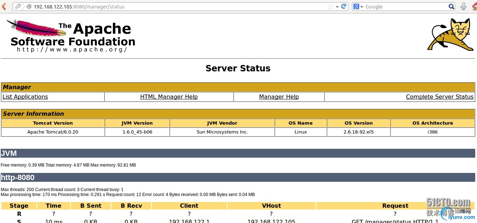The image size is (477, 223).
Task: Click the Max threads: 200 line
Action: [62, 190]
